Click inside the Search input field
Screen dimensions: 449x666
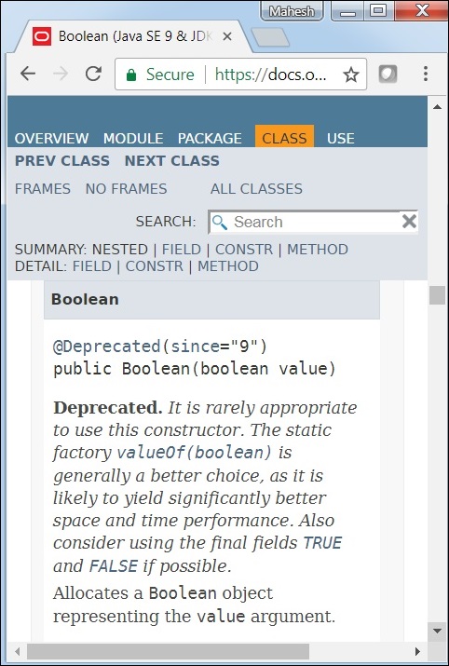pyautogui.click(x=314, y=222)
